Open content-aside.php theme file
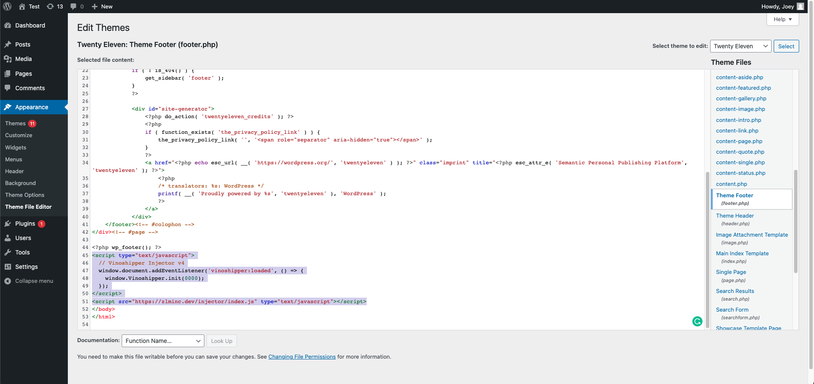 pos(739,77)
